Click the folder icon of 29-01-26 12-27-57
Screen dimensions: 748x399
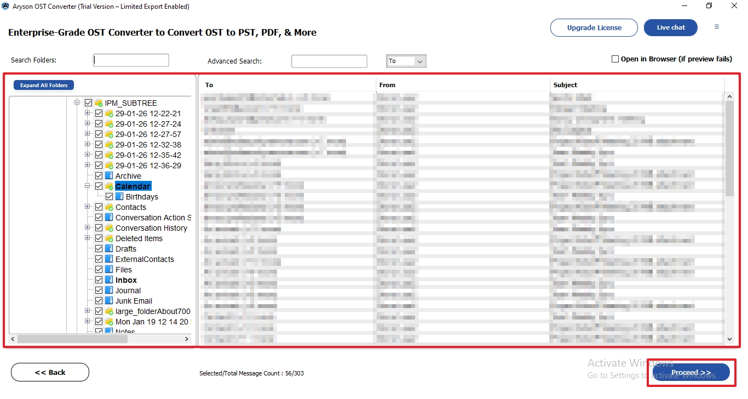pyautogui.click(x=110, y=134)
